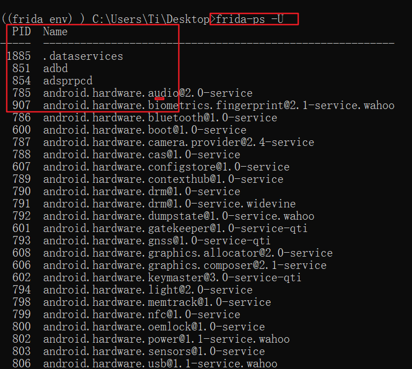Click android.hardware.audio@2.0-service entry
Viewport: 412px width, 369px height.
[147, 93]
